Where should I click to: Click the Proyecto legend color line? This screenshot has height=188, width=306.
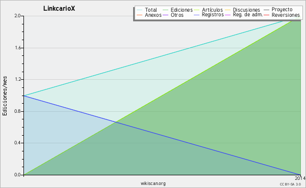click(x=266, y=10)
